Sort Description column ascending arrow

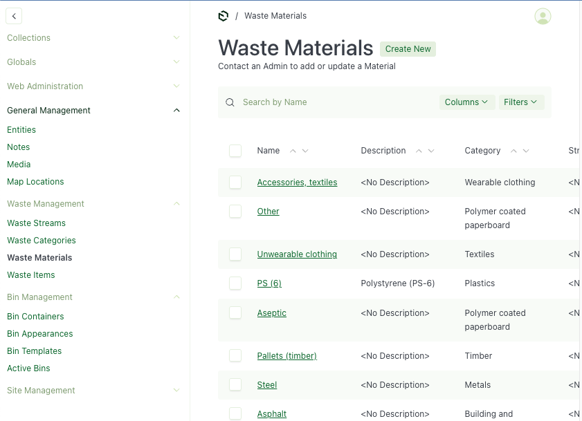coord(419,151)
